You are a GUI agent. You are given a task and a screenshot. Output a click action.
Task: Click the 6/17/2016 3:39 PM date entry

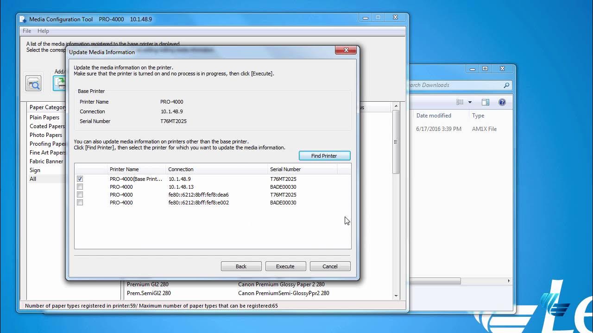[439, 129]
